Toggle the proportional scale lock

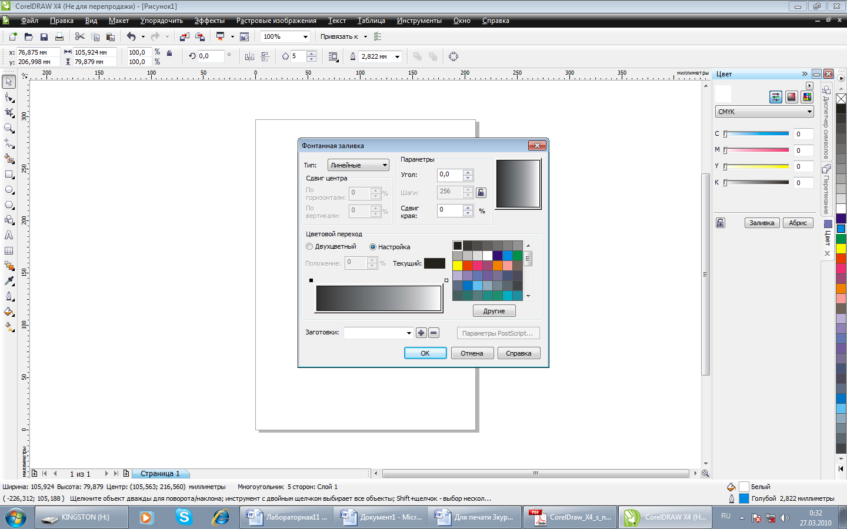click(169, 53)
